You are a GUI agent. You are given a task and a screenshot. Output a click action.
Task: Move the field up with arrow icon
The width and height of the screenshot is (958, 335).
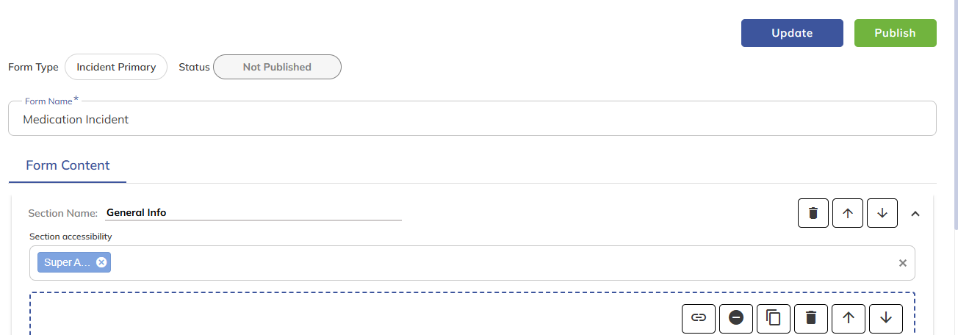click(x=849, y=318)
